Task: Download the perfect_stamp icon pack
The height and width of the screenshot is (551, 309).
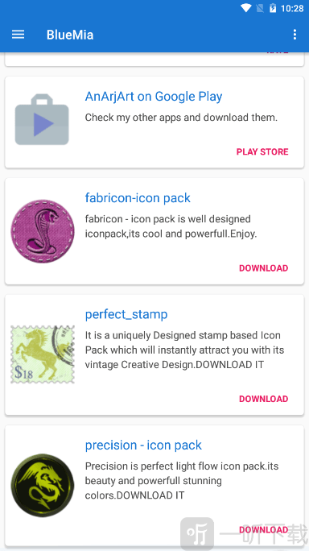Action: coord(263,399)
